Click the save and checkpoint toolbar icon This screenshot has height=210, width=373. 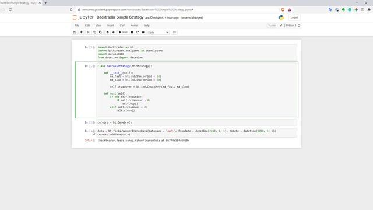[x=75, y=33]
